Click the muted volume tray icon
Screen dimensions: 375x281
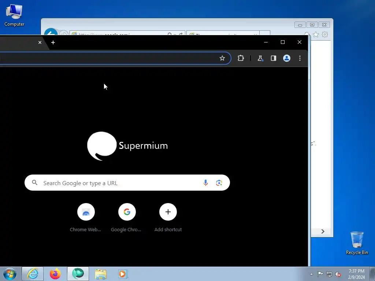tap(338, 274)
